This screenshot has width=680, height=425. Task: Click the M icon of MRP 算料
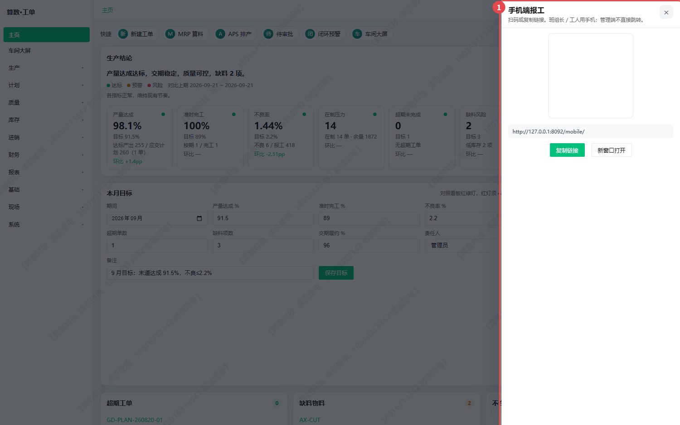point(170,34)
